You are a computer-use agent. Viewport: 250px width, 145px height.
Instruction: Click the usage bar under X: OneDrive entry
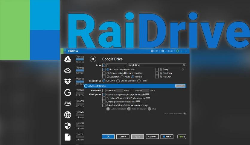pos(80,70)
